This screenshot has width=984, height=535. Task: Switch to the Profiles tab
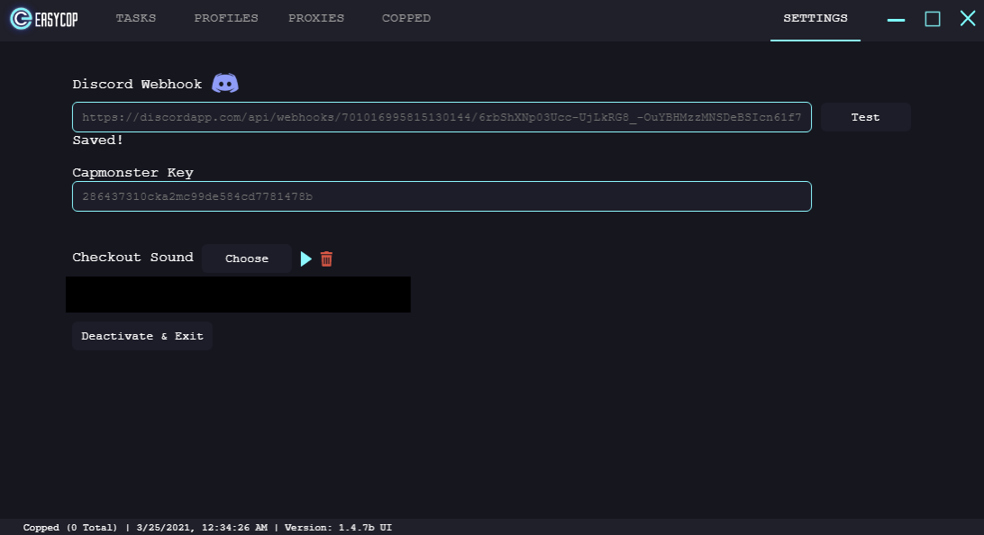click(x=226, y=18)
